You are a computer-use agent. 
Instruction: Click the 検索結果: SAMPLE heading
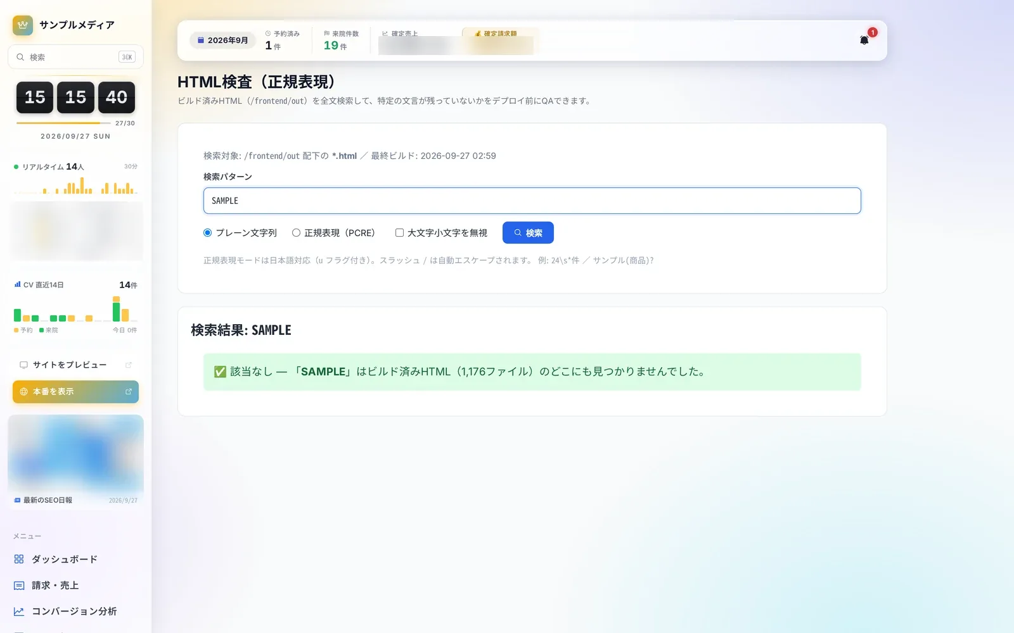click(241, 330)
